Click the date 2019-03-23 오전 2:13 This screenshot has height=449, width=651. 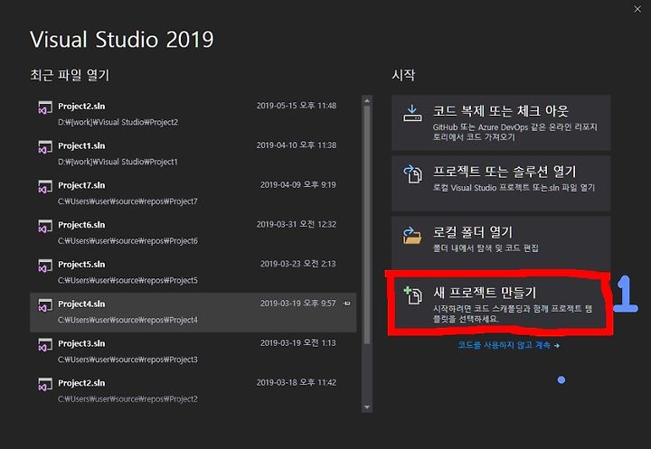[298, 264]
